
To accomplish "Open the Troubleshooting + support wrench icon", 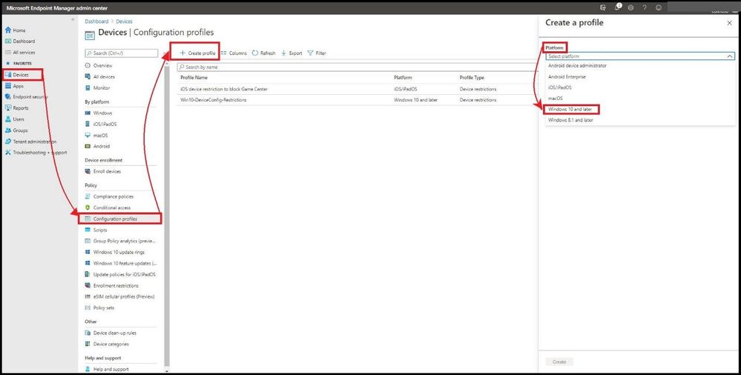I will [x=8, y=153].
